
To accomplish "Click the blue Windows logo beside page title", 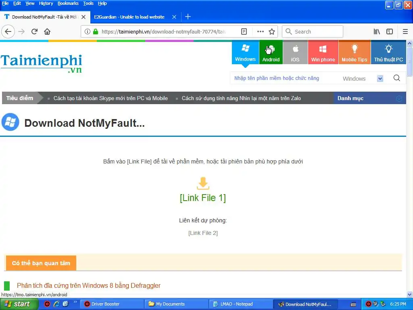I will click(x=10, y=122).
